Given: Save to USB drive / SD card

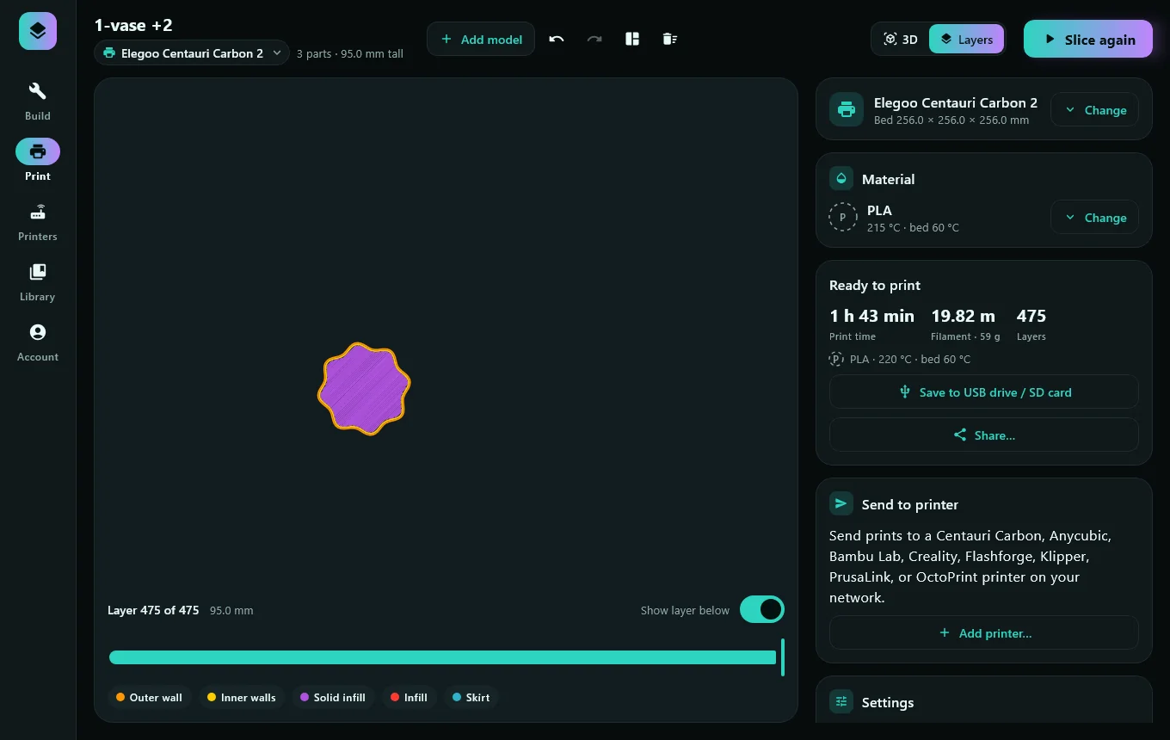Looking at the screenshot, I should click(x=984, y=392).
